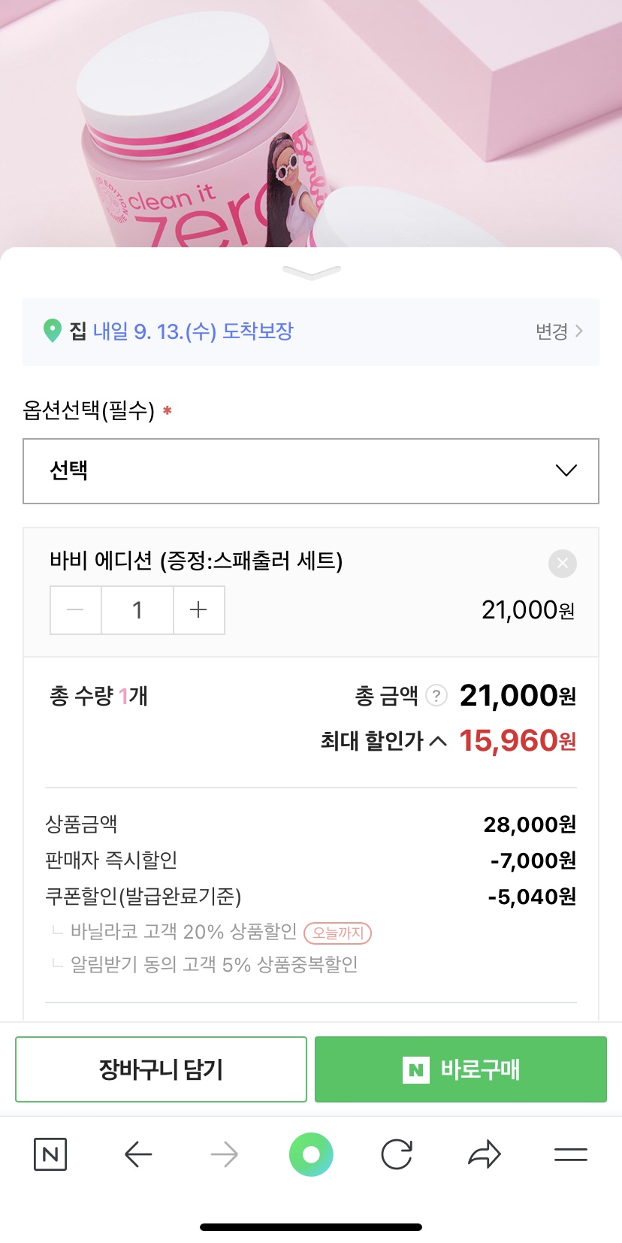Screen dimensions: 622x1243
Task: Tap 변경 to change delivery address
Action: point(559,331)
